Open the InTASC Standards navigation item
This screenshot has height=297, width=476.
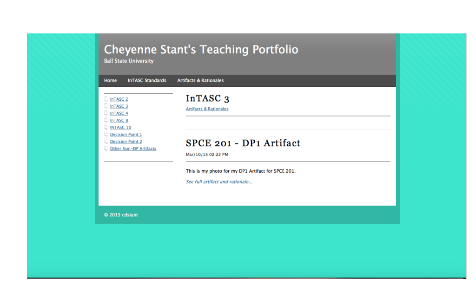tap(147, 80)
